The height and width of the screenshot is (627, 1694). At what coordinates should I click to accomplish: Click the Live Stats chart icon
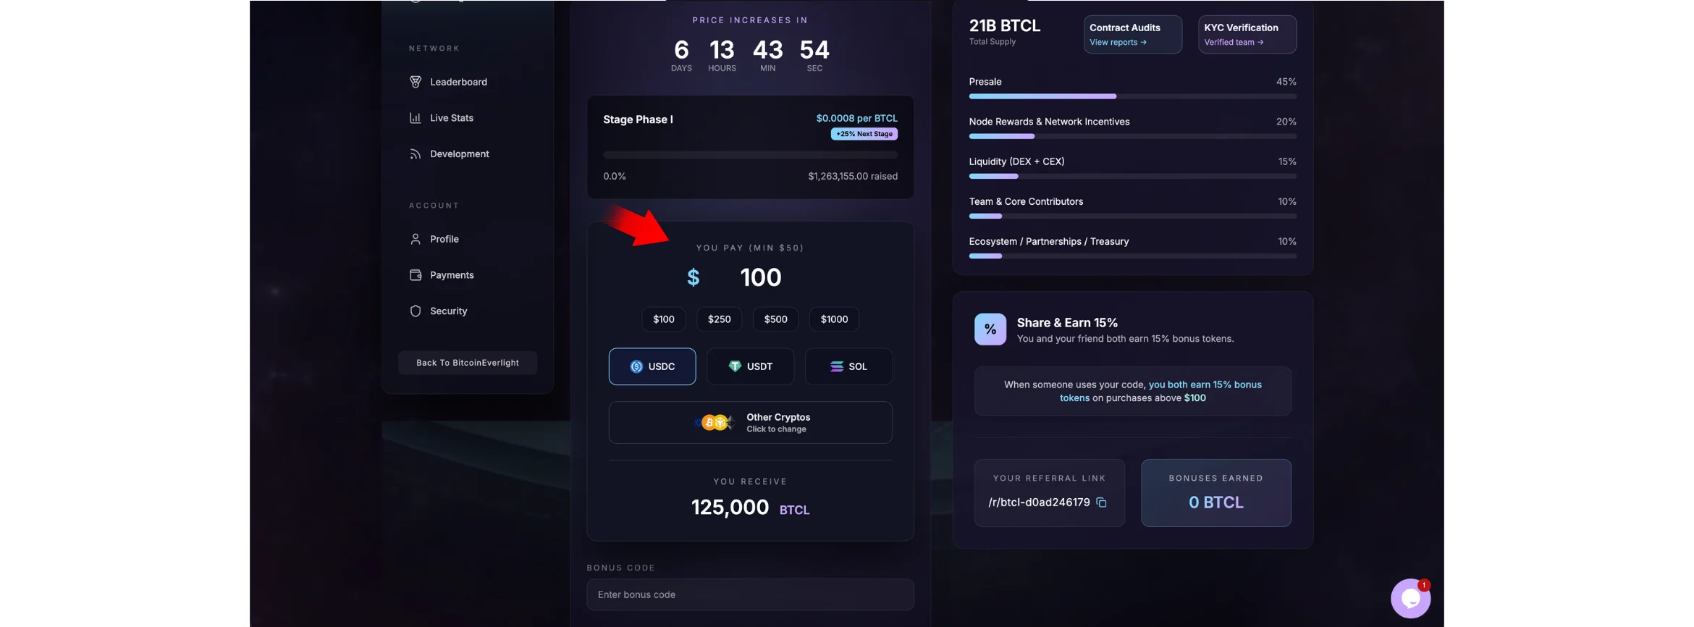click(x=416, y=118)
